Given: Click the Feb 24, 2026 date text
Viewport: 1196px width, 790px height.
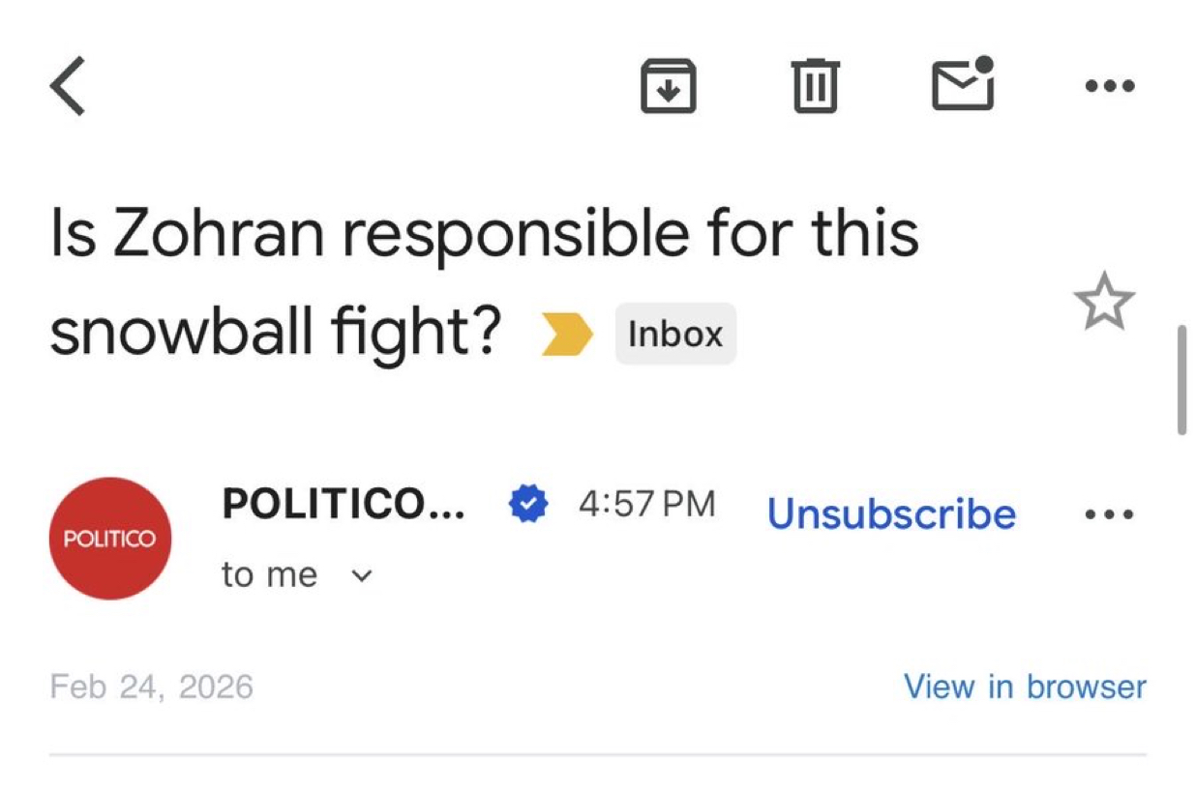Looking at the screenshot, I should [151, 687].
